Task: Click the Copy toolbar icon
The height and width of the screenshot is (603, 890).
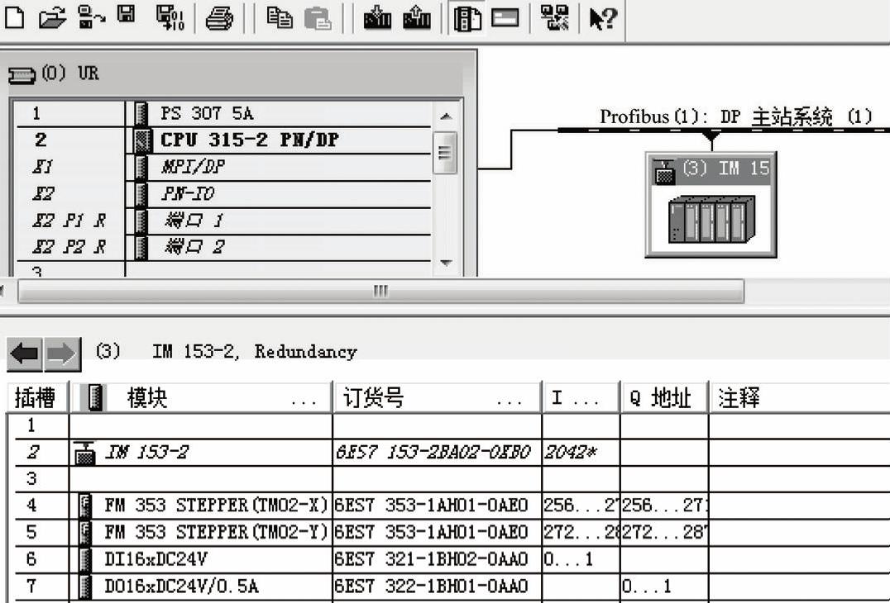Action: (280, 17)
